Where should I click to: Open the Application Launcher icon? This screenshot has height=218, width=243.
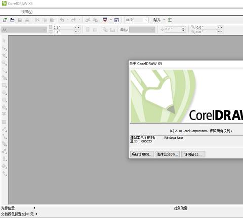click(x=105, y=20)
